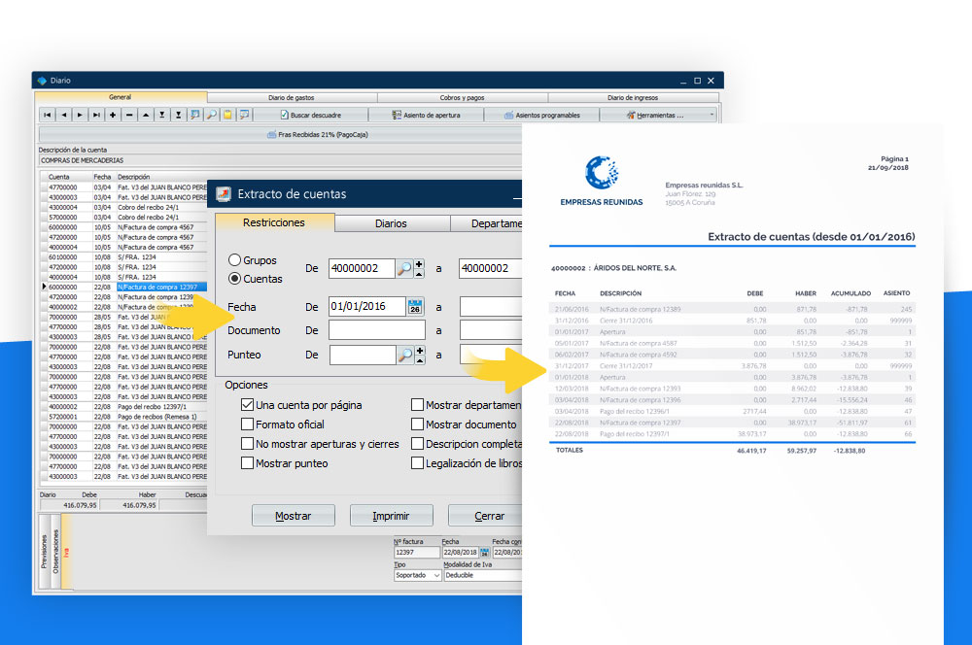
Task: Click the Mostrar button
Action: [x=294, y=516]
